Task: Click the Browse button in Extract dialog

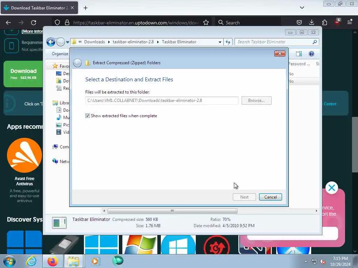Action: point(256,100)
